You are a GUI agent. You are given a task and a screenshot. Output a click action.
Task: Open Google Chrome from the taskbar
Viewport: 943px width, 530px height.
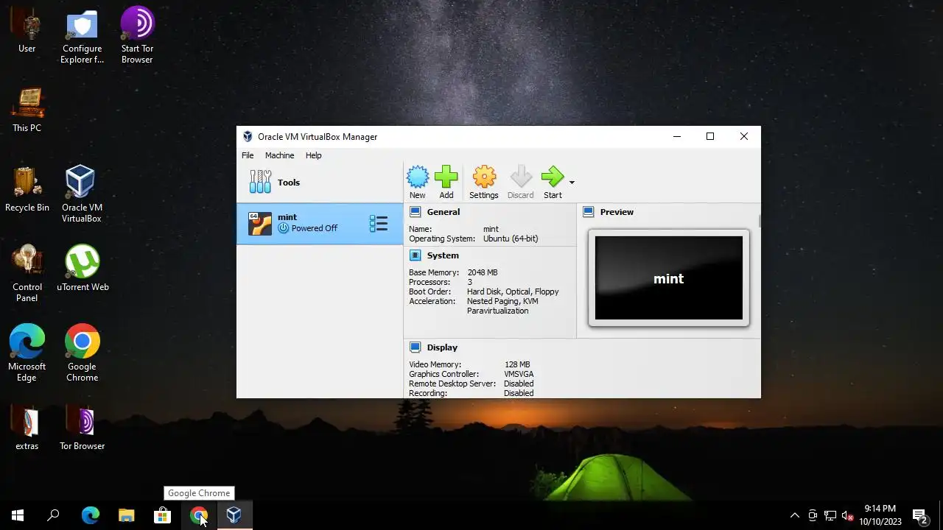tap(199, 515)
